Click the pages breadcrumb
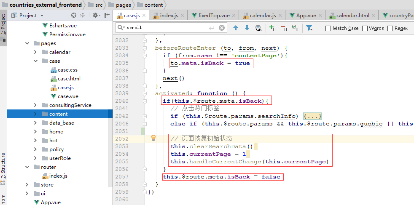Screen dimensions: 414x205 [x=120, y=5]
